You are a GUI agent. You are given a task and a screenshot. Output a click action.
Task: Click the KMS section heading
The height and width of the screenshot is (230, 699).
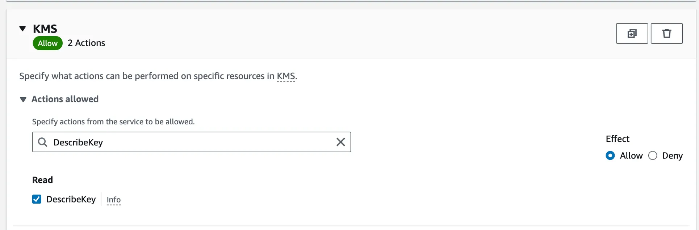(45, 29)
